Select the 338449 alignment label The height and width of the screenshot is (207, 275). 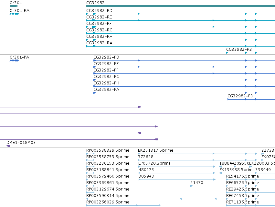click(263, 170)
